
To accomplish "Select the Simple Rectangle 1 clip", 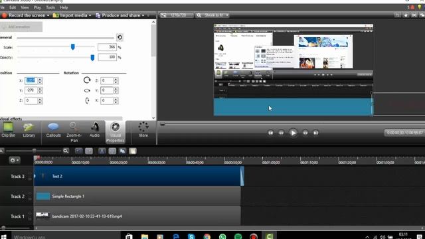I will click(137, 197).
